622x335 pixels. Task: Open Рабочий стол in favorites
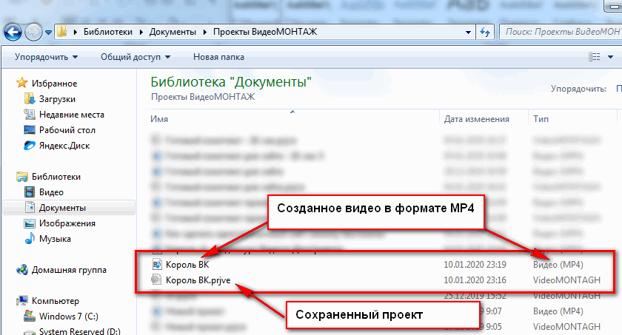[67, 130]
